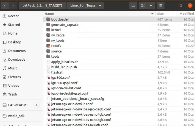
Task: Click the 467 items size cell
Action: pyautogui.click(x=165, y=19)
